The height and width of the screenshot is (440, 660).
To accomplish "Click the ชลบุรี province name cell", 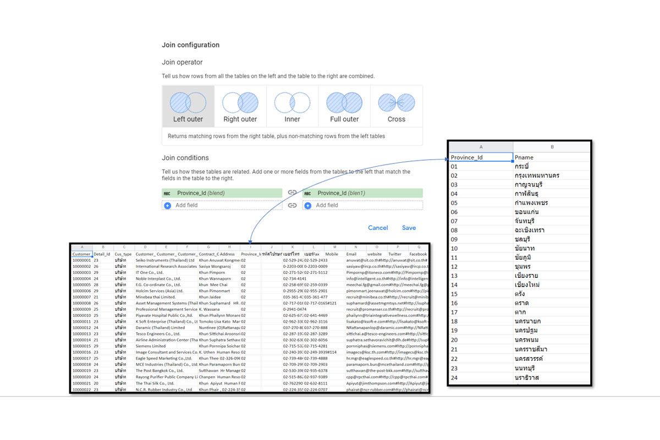I will point(552,239).
